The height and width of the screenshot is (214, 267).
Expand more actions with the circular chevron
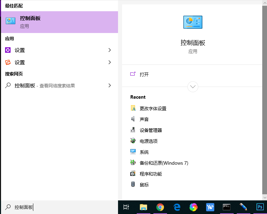193,87
